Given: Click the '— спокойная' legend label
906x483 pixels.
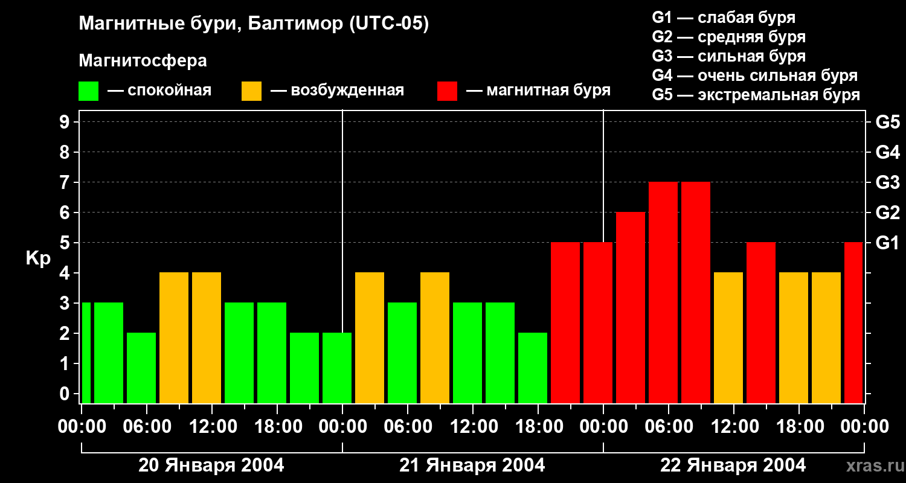Looking at the screenshot, I should coord(159,91).
